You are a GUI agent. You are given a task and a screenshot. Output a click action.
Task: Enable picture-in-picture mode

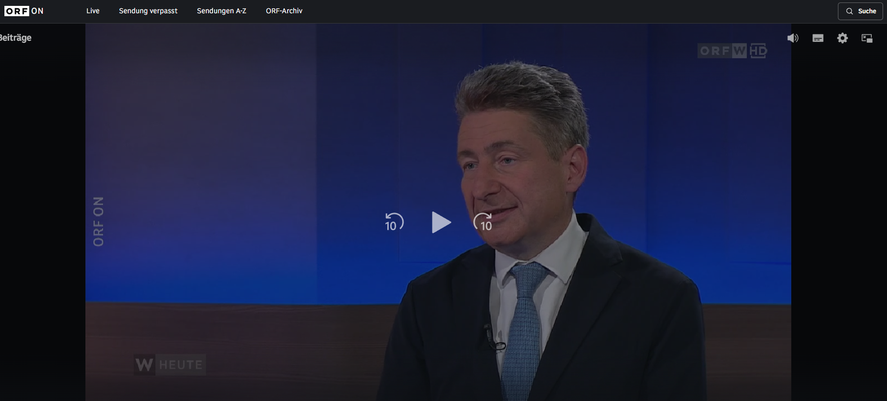(x=867, y=38)
